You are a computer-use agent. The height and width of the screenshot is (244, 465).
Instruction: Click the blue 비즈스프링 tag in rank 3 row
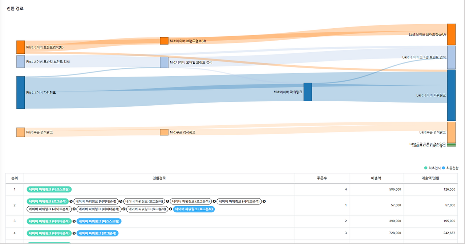99,221
